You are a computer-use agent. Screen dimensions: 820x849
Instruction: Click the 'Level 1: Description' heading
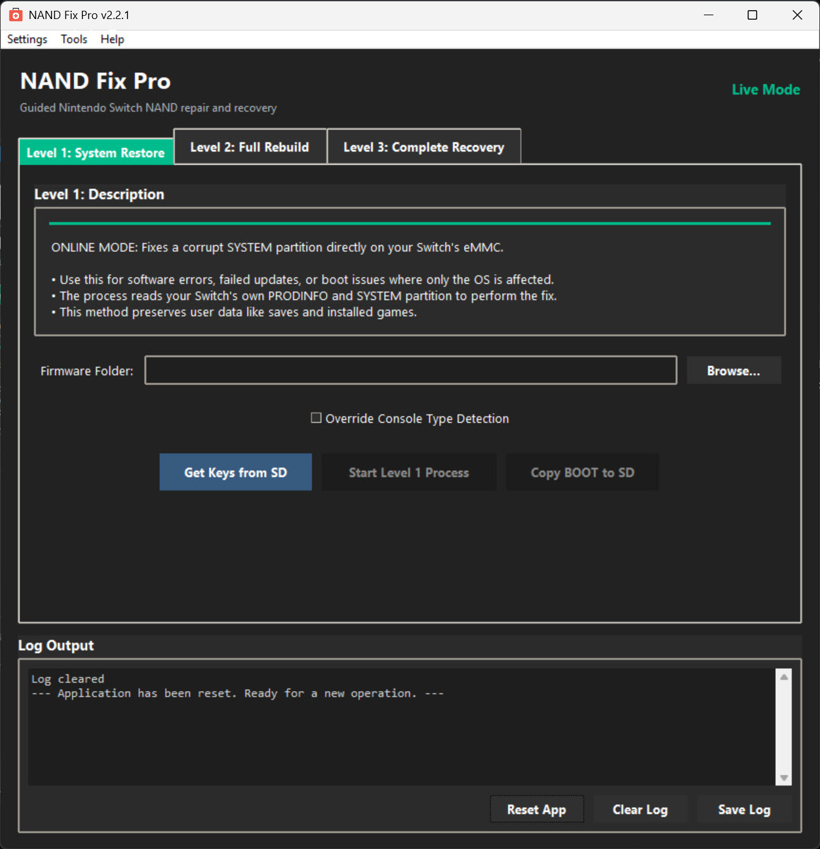(x=99, y=194)
